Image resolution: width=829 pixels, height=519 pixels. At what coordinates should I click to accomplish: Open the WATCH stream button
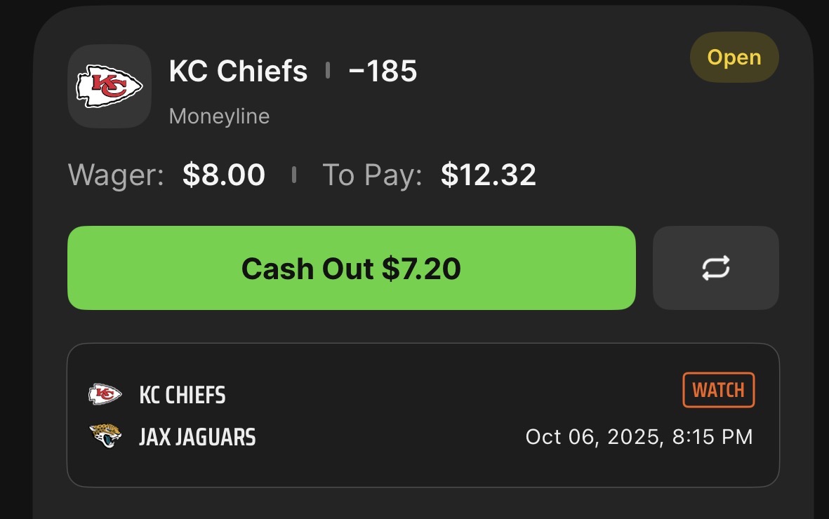click(x=718, y=390)
